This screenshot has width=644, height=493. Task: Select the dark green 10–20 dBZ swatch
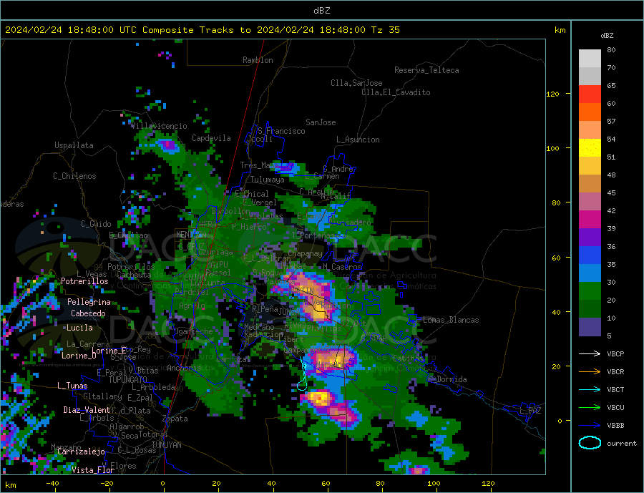point(590,309)
